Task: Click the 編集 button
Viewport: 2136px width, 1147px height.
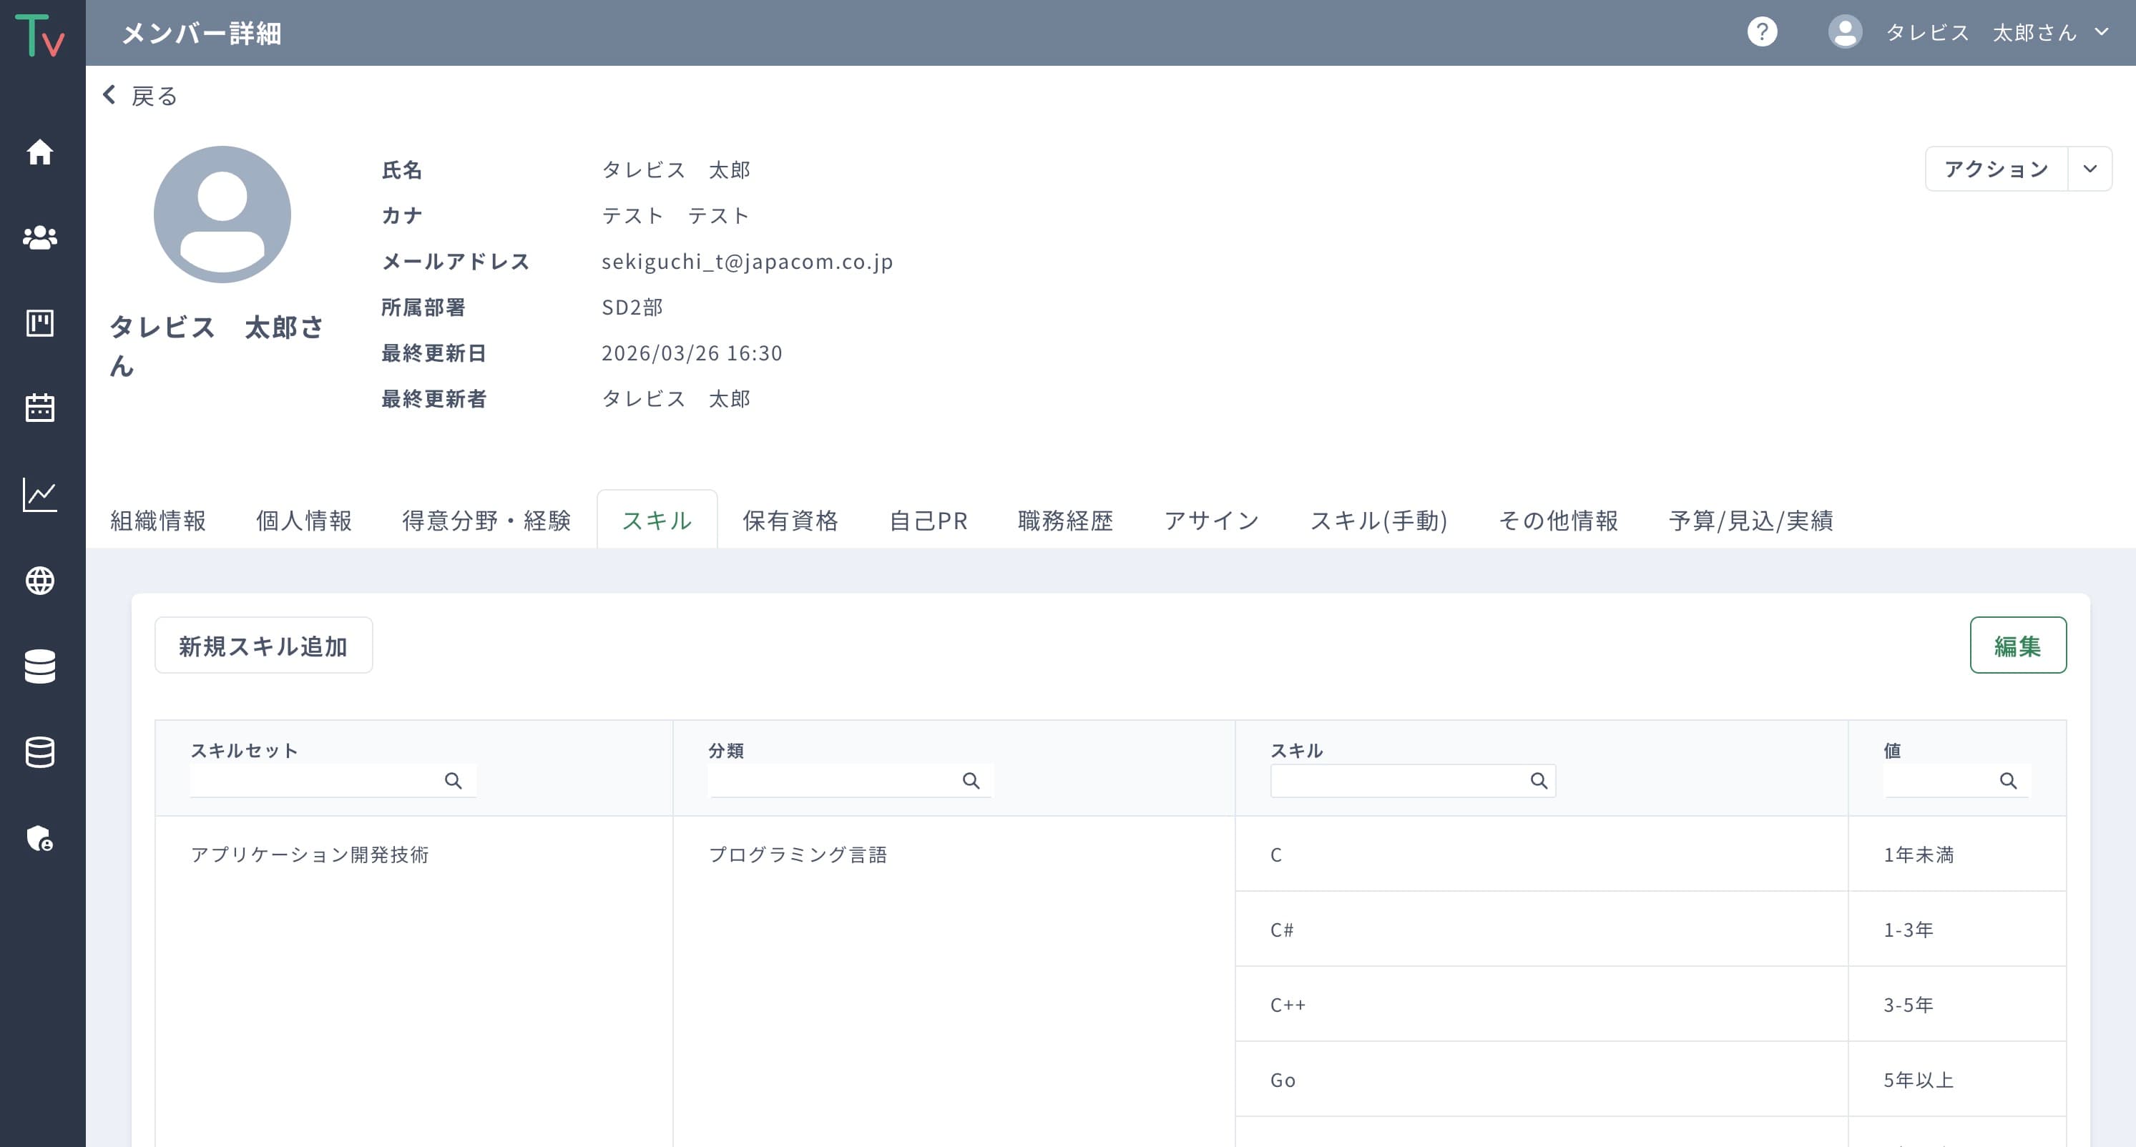Action: 2018,645
